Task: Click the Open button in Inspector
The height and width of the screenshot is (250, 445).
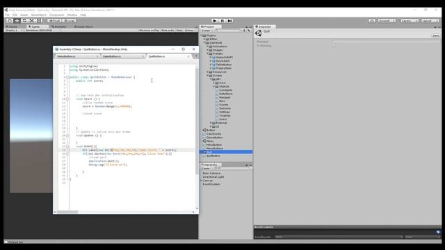Action: pos(435,35)
